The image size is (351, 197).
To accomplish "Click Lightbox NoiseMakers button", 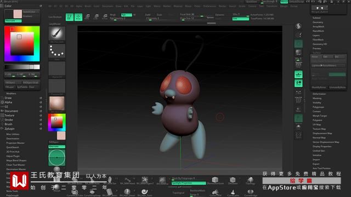I will (328, 66).
